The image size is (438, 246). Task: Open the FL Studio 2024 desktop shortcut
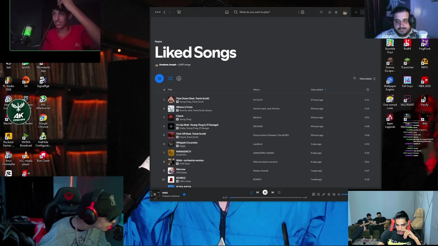[x=9, y=83]
